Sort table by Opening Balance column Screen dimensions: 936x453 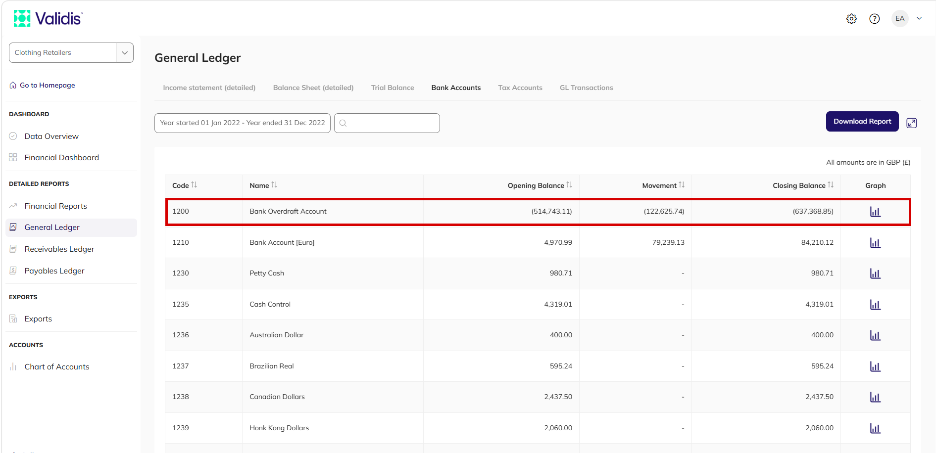coord(569,185)
